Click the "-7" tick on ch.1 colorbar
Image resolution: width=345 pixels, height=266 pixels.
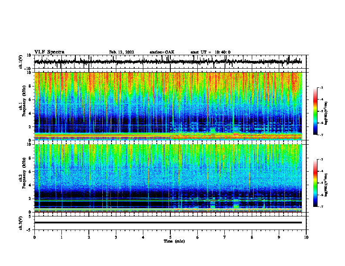321,135
